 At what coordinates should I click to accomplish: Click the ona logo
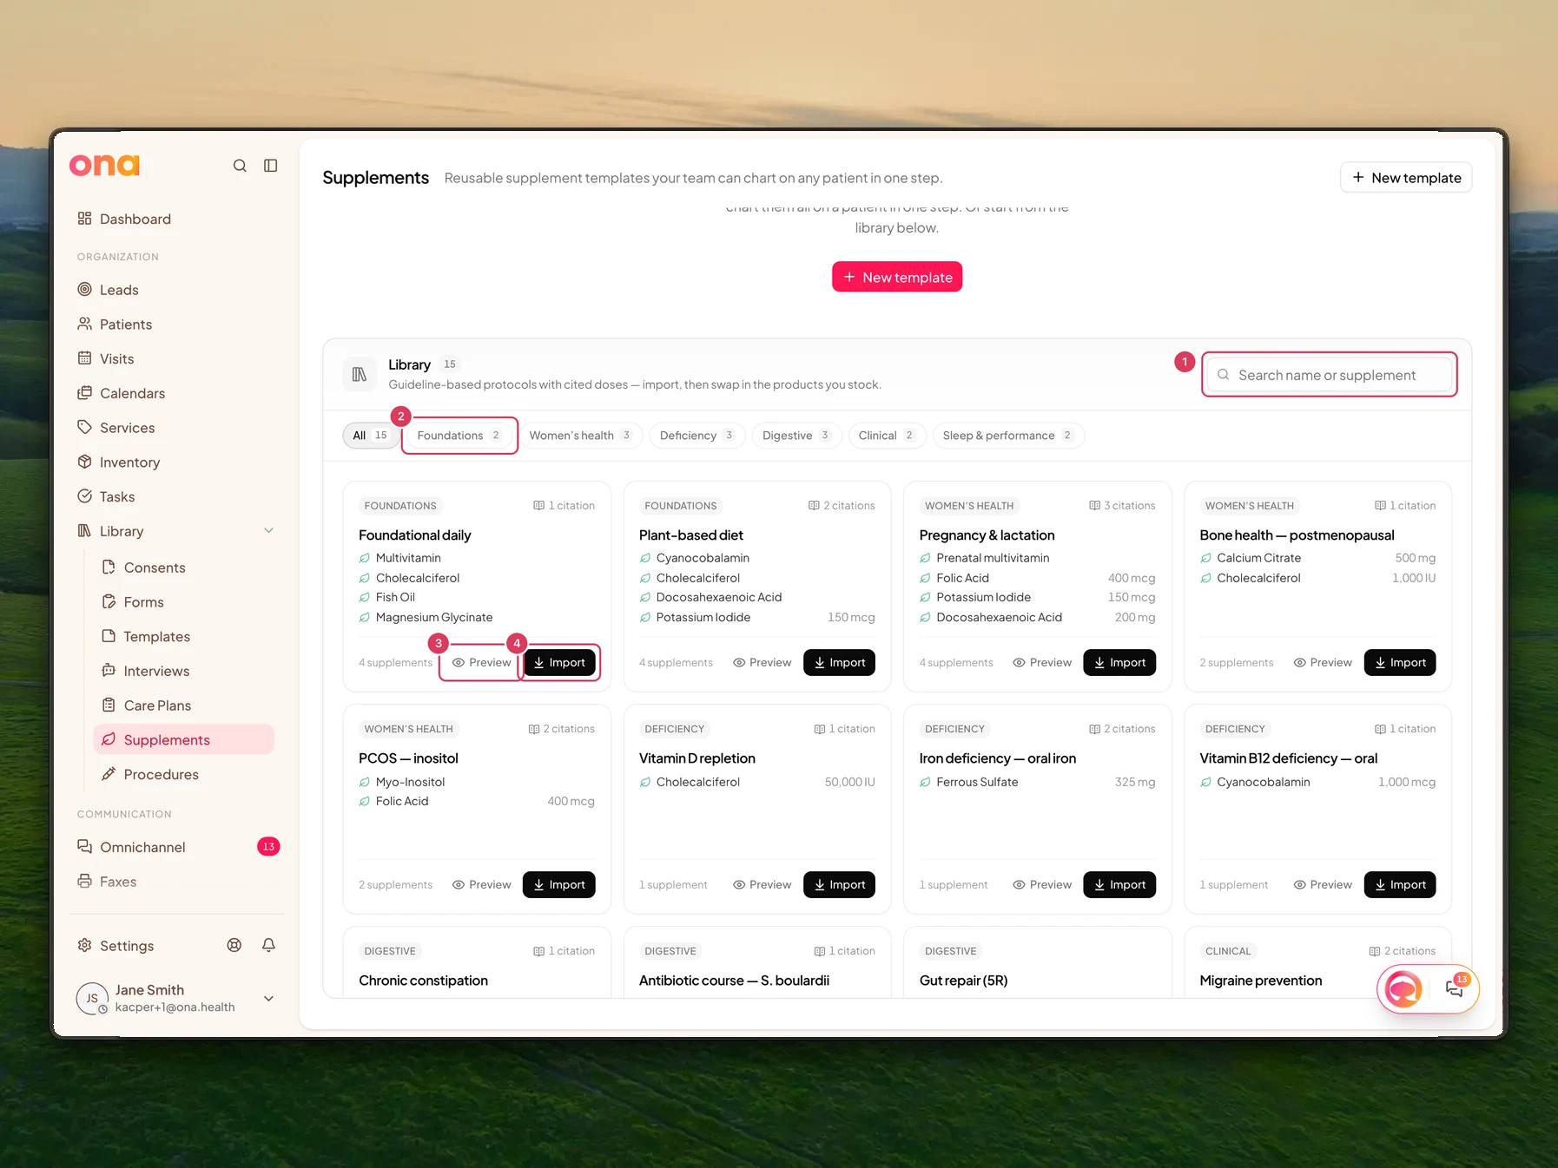click(104, 165)
